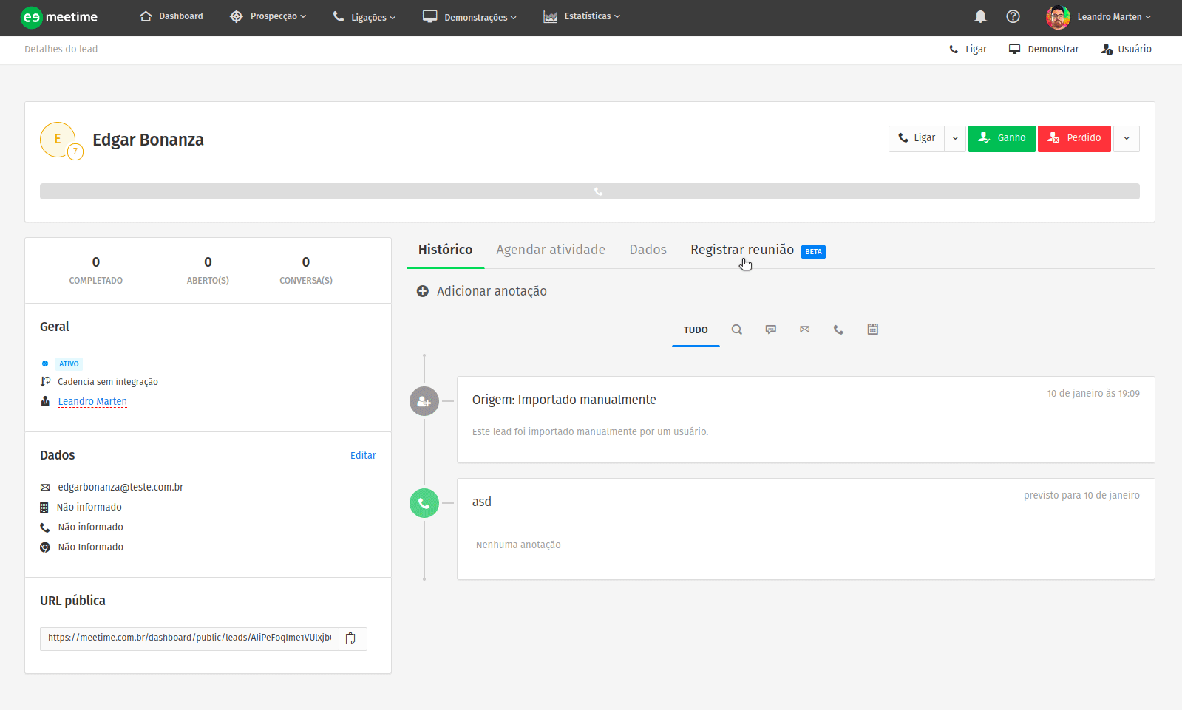Filter history by email envelope icon
This screenshot has height=710, width=1182.
click(804, 330)
